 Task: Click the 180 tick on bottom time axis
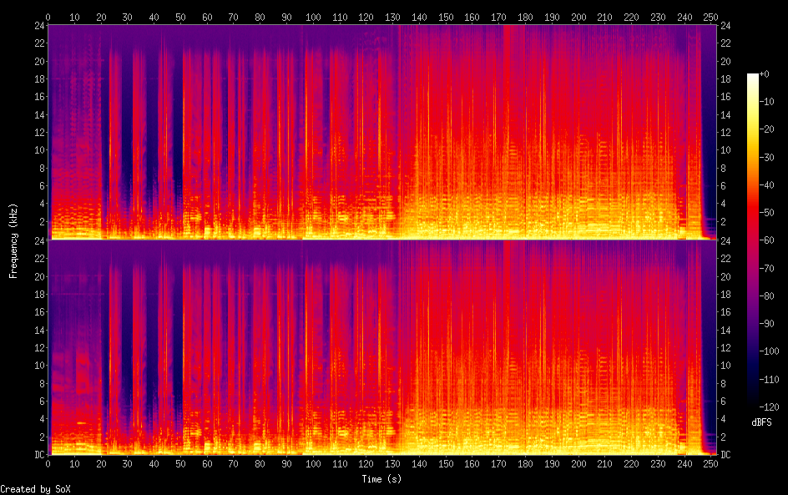525,464
